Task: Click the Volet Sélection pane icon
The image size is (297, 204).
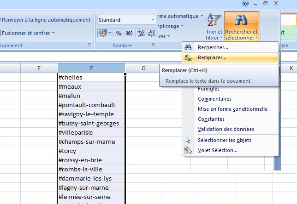Action: [x=188, y=150]
